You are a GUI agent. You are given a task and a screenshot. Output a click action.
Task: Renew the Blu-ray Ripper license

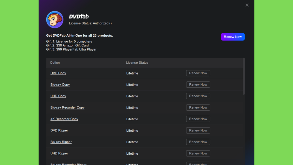point(198,142)
